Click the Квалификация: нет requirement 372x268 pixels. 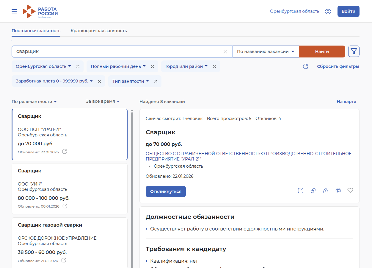[x=174, y=261]
